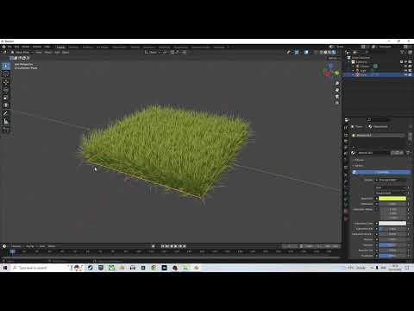Open the Object Mode dropdown
414x311 pixels.
(x=22, y=53)
